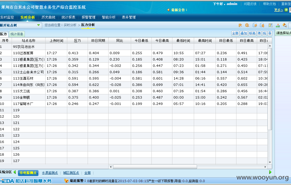The height and width of the screenshot is (185, 291).
Task: Expand the 展开站点树 dropdown
Action: point(38,25)
